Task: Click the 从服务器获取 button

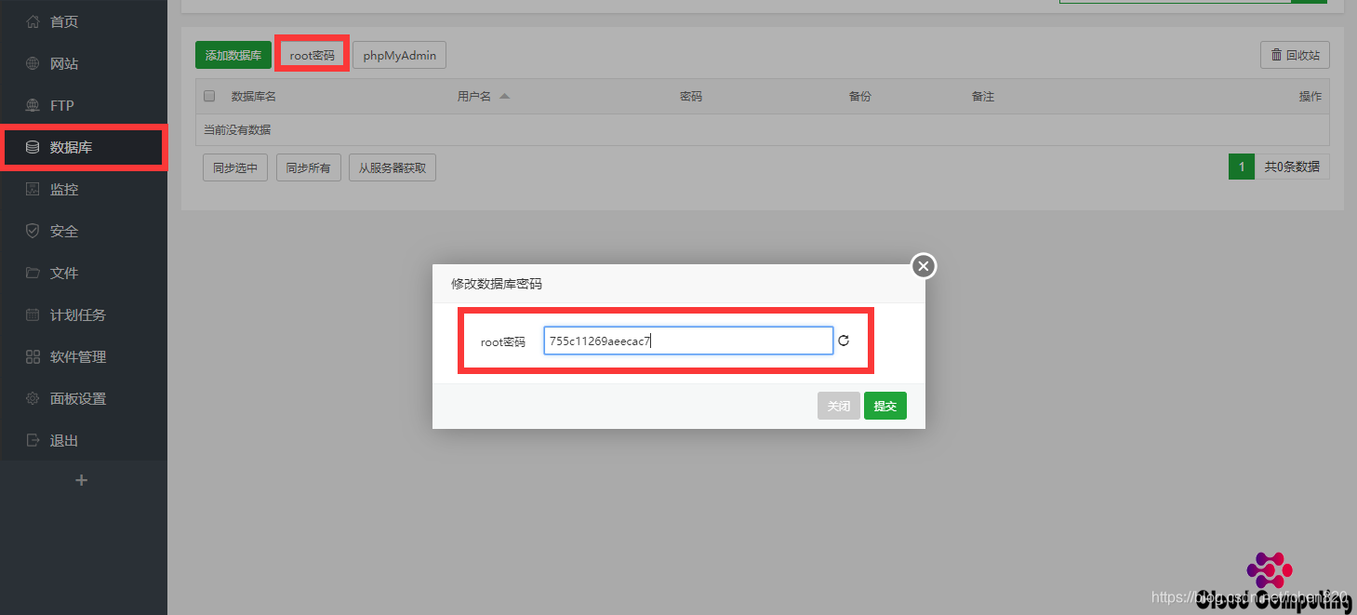Action: 392,167
